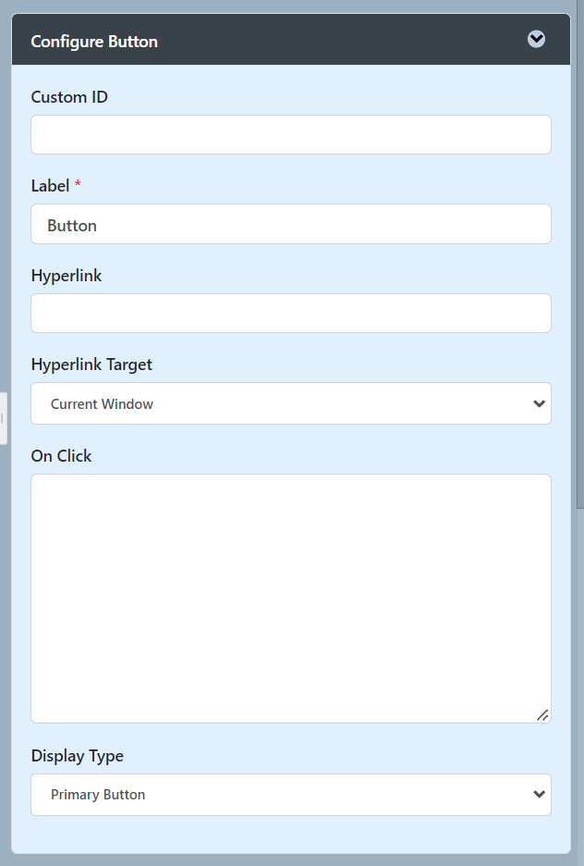
Task: Click the Label field containing "Button"
Action: point(290,225)
